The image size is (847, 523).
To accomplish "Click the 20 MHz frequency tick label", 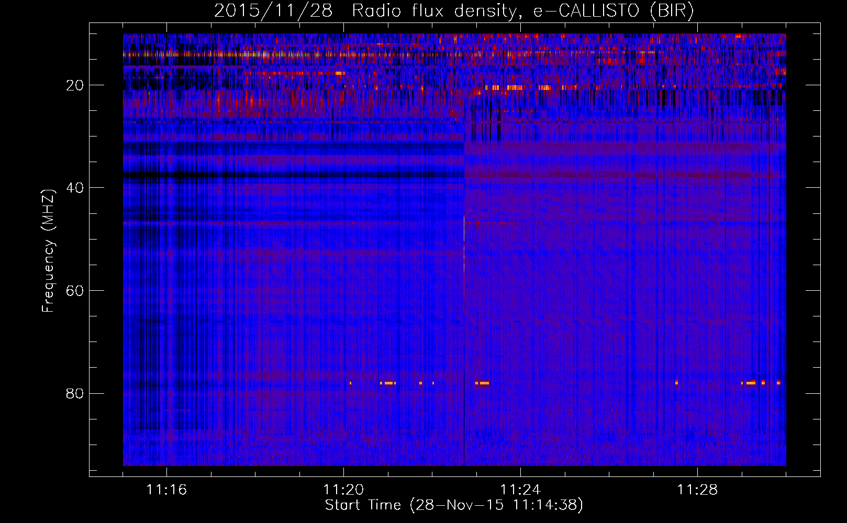I will coord(75,85).
